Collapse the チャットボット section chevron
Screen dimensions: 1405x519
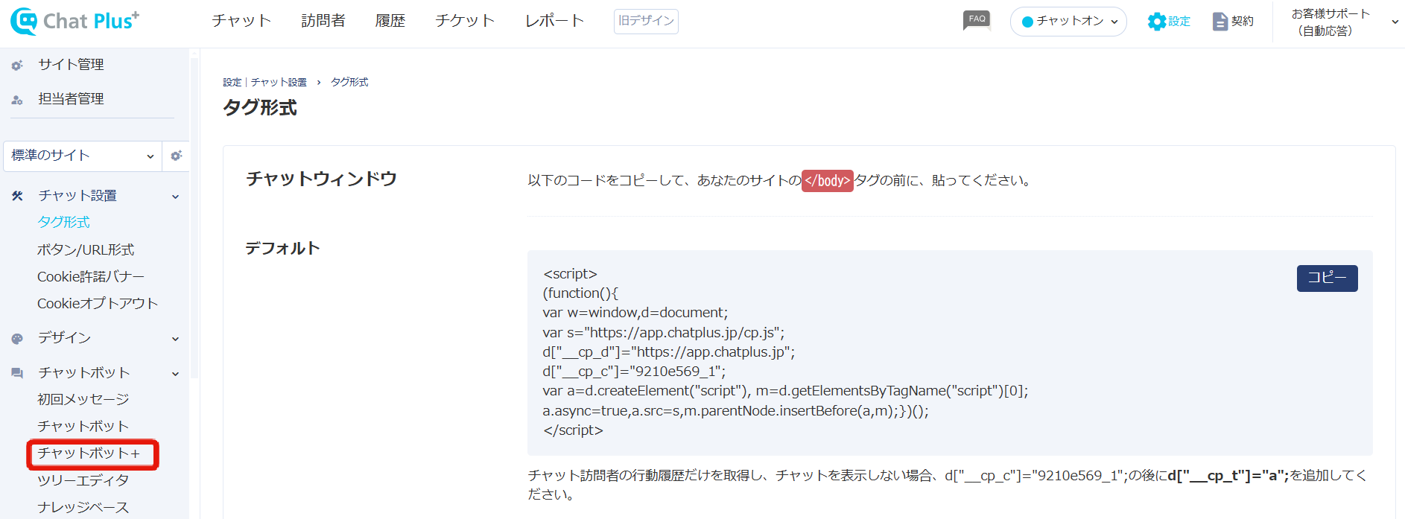(x=176, y=374)
